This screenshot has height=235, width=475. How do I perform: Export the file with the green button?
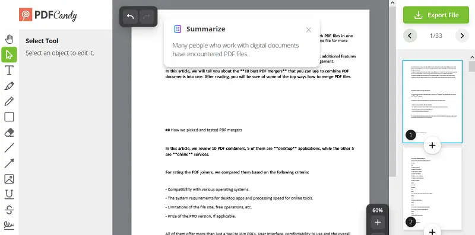tap(436, 15)
